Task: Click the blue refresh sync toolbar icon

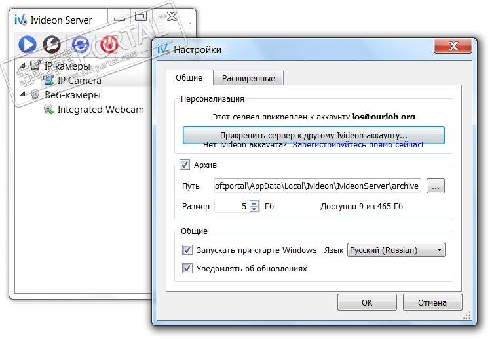Action: point(81,45)
